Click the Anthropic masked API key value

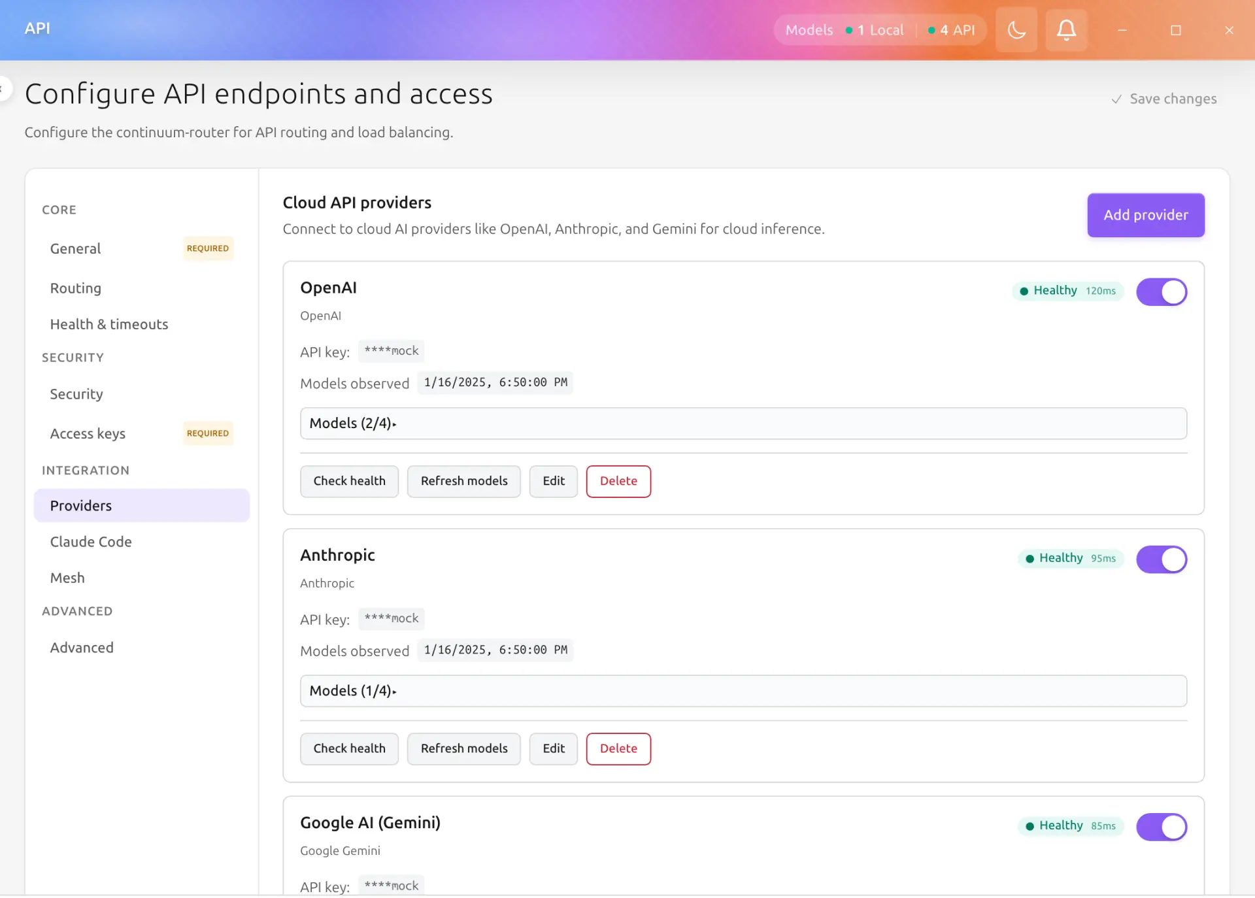[x=392, y=618]
